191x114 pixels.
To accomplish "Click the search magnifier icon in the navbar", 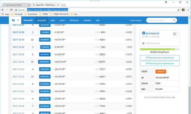I will tap(174, 20).
